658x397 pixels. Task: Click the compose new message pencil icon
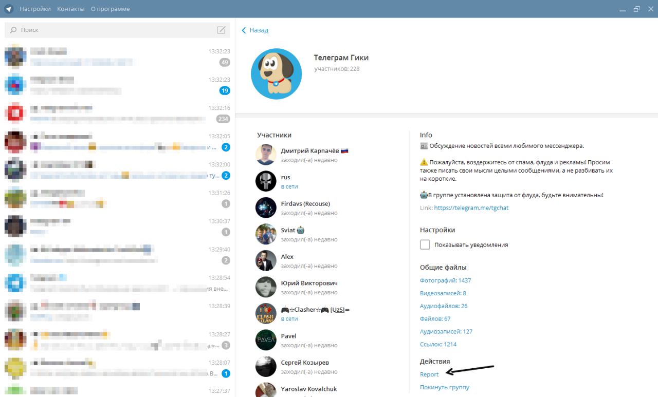pyautogui.click(x=222, y=30)
